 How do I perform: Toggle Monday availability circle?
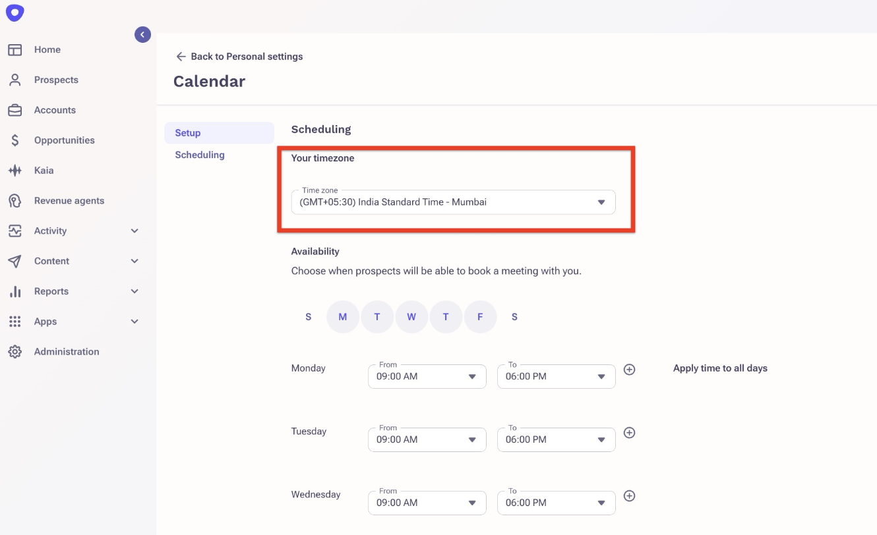click(x=343, y=317)
